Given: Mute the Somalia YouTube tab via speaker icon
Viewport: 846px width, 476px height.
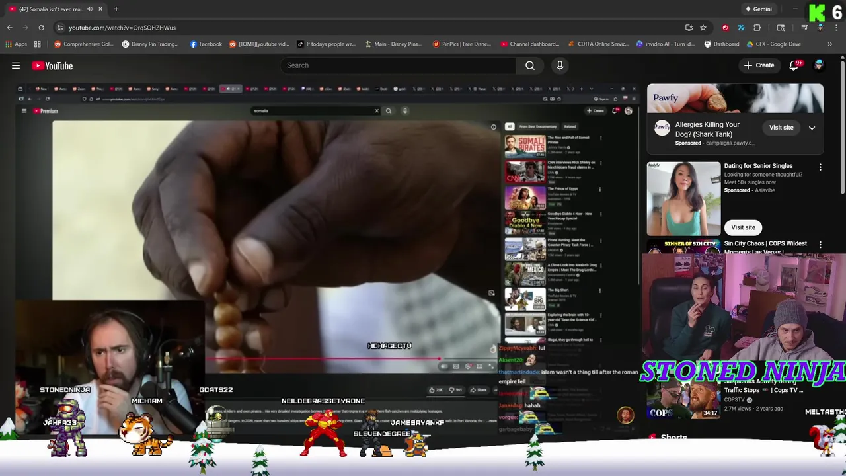Looking at the screenshot, I should 90,9.
